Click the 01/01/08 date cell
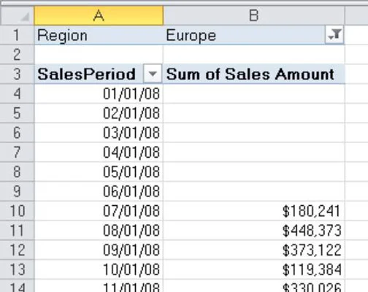 99,93
